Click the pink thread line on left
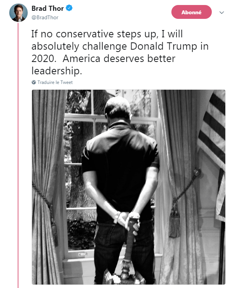Viewport: 233px width, 288px height. pyautogui.click(x=18, y=154)
